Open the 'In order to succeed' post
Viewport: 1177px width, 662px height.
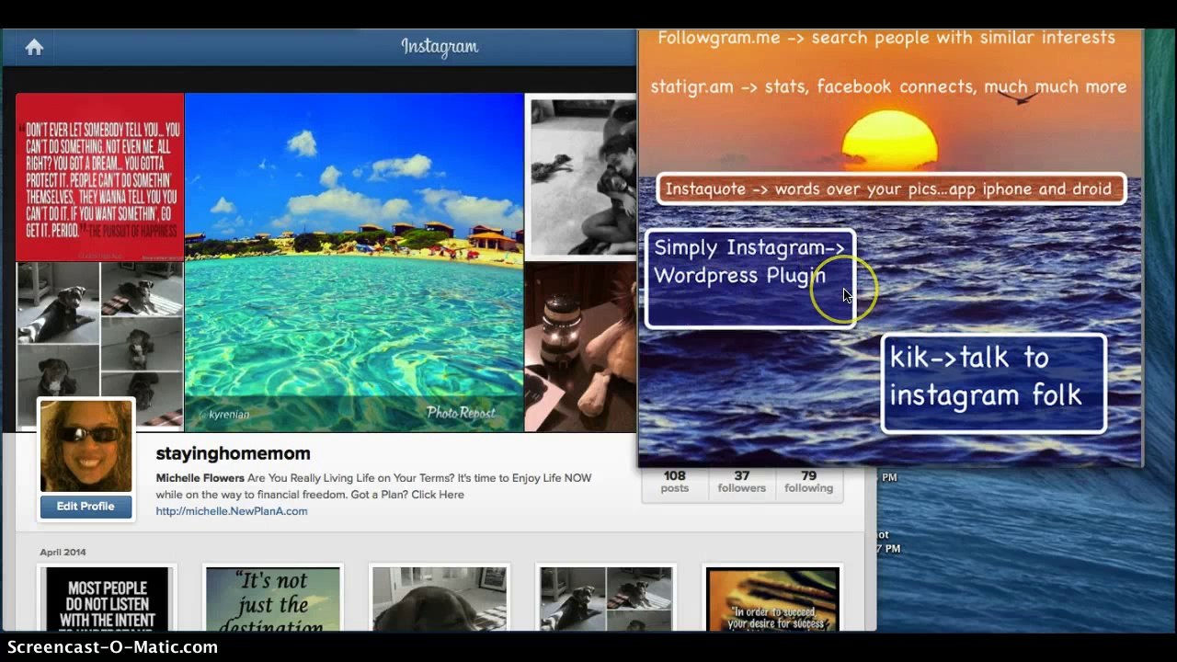click(772, 599)
